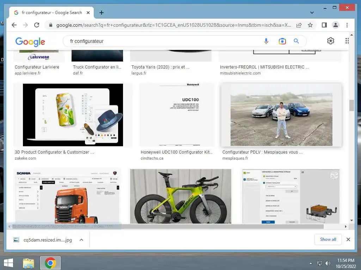Viewport: 361px width, 270px height.
Task: Open volume control tray icon
Action: click(x=328, y=263)
